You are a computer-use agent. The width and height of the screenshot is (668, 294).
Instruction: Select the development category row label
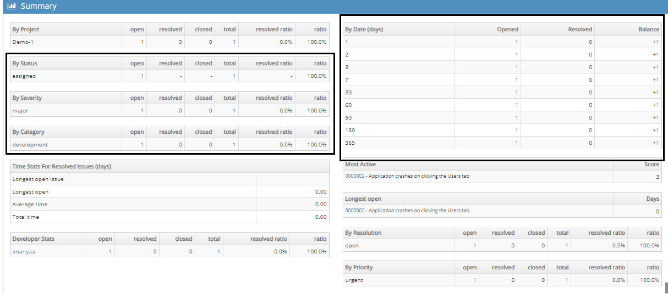(30, 145)
